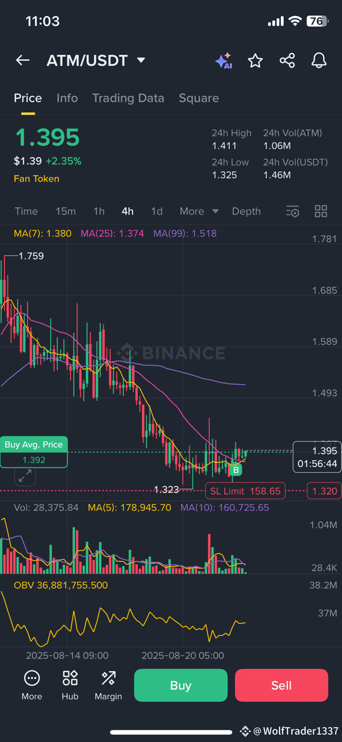Viewport: 342px width, 742px height.
Task: Tap the current price 1.395 countdown box
Action: click(x=317, y=457)
